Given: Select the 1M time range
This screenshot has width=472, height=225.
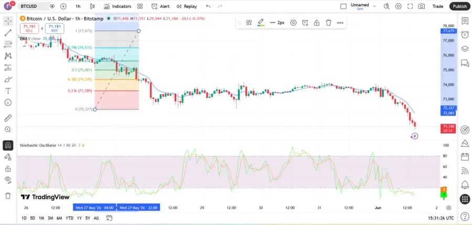Looking at the screenshot, I should point(41,218).
